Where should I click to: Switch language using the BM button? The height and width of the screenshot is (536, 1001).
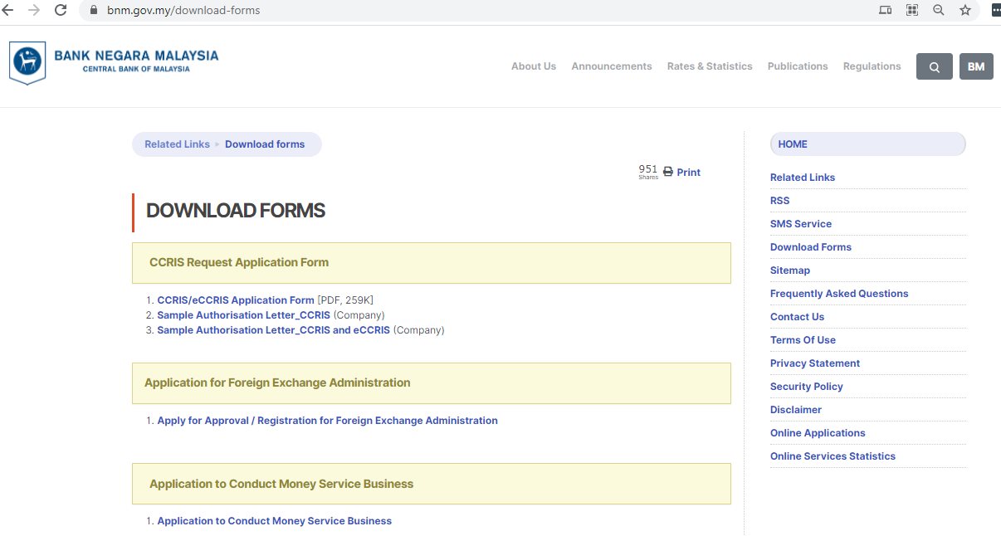(976, 67)
